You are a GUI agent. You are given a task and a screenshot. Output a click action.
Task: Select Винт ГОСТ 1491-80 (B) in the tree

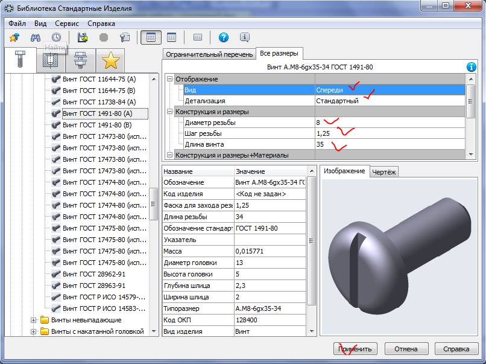(x=97, y=125)
